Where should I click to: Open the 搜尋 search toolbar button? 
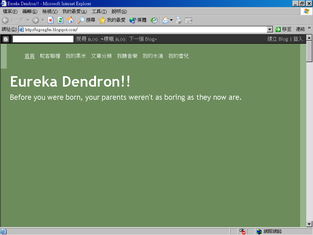point(86,20)
